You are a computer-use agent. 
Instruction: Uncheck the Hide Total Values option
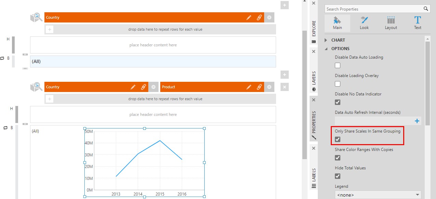pyautogui.click(x=338, y=176)
